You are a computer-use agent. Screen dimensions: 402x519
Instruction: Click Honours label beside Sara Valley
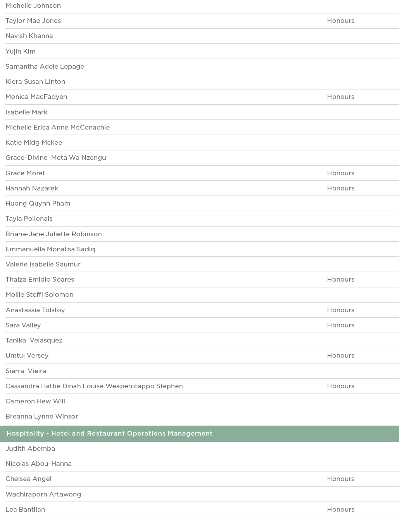click(x=340, y=325)
